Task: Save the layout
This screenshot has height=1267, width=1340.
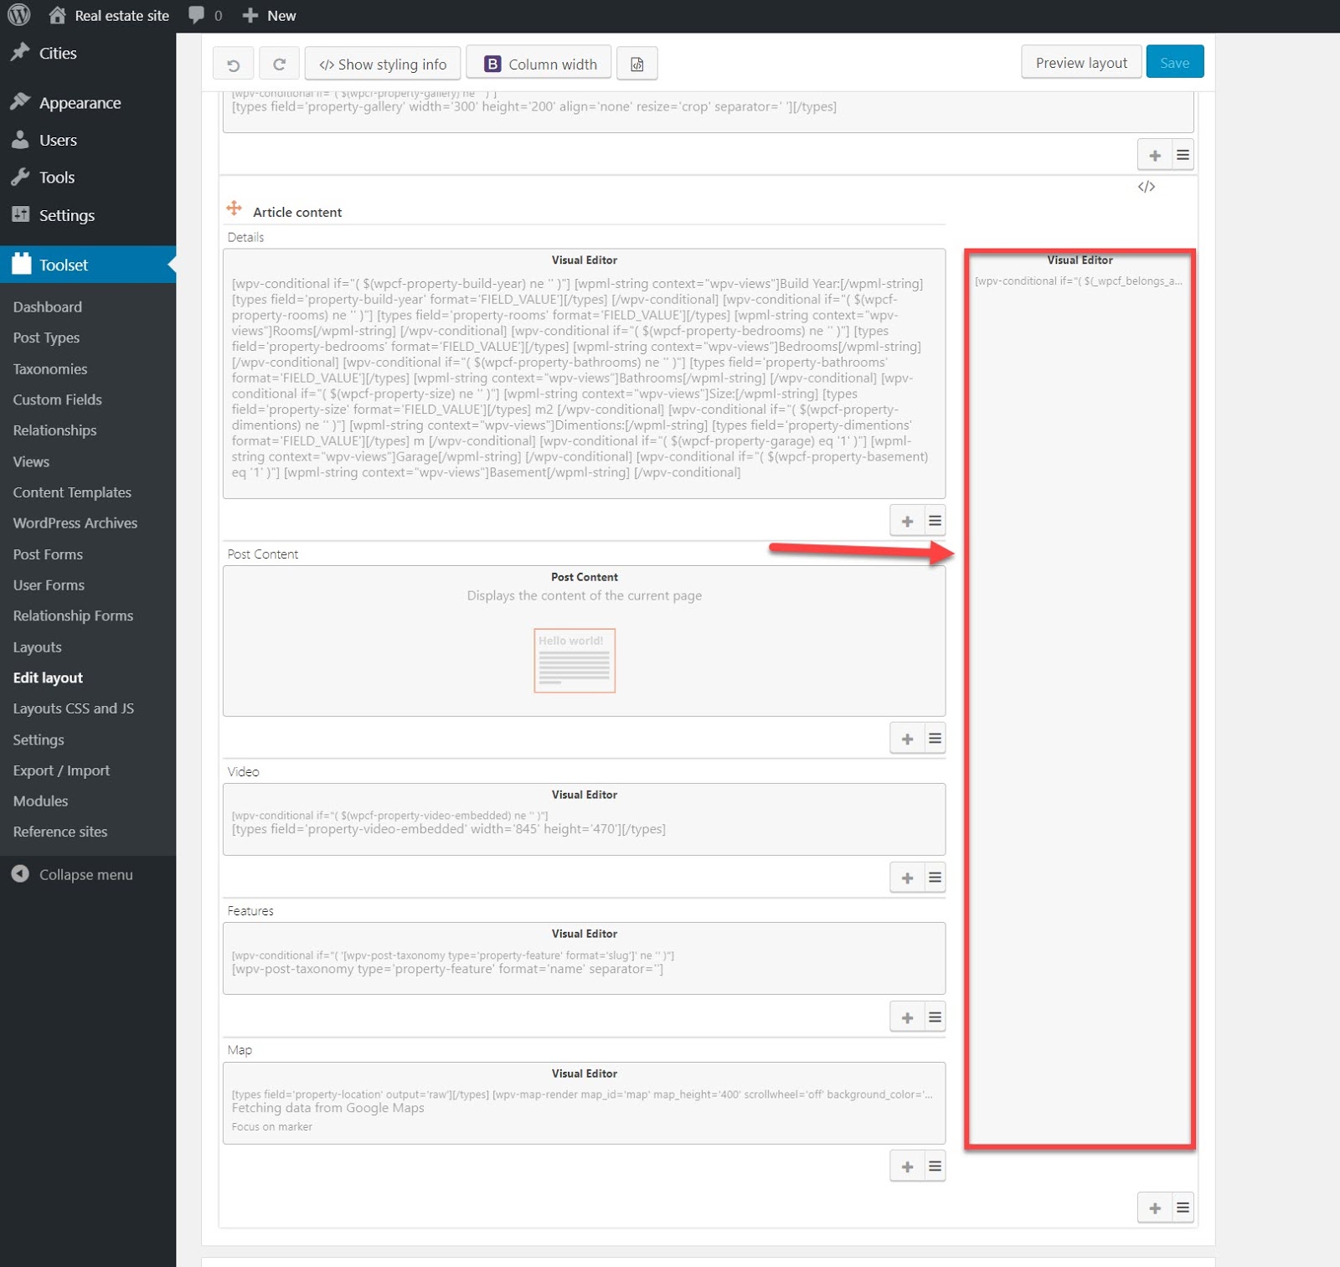Action: [x=1174, y=63]
